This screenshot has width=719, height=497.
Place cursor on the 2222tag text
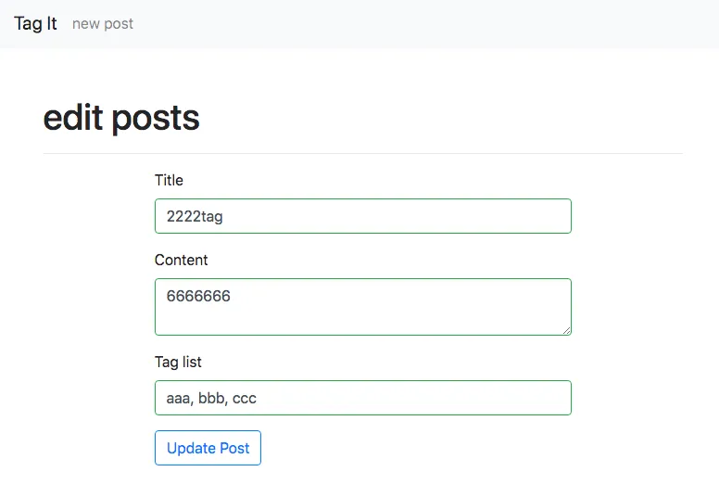[x=195, y=217]
